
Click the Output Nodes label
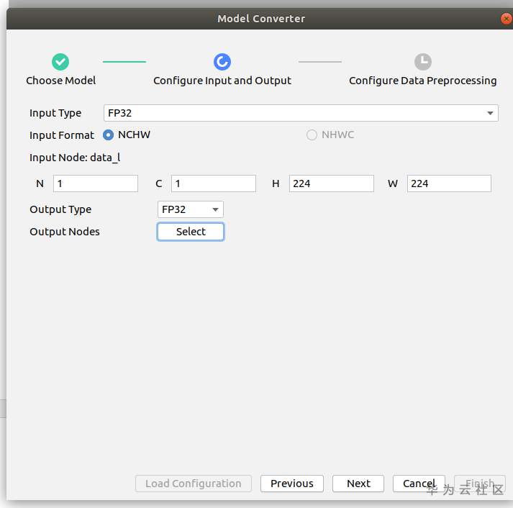click(x=65, y=232)
